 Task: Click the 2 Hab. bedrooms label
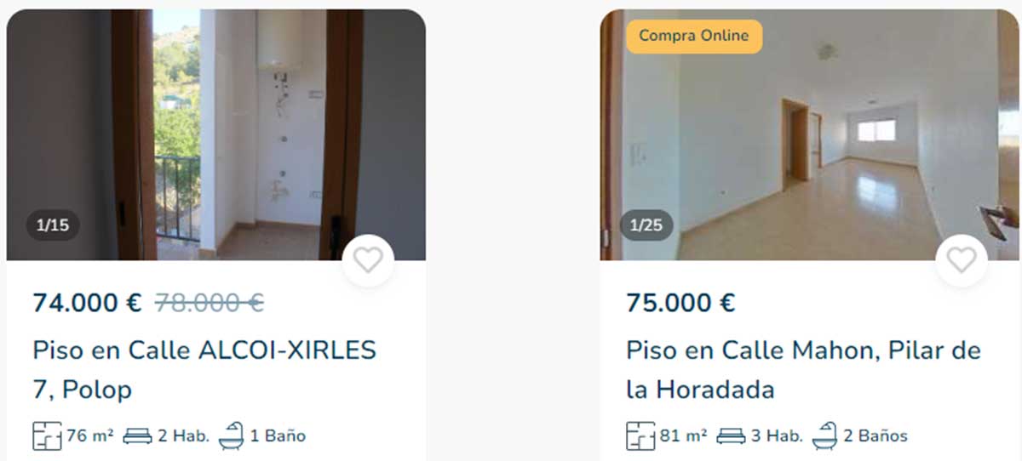(183, 436)
